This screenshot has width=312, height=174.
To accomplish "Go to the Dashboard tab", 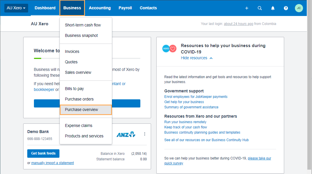I will click(x=45, y=8).
